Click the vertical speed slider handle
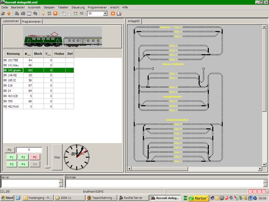 (x=48, y=166)
